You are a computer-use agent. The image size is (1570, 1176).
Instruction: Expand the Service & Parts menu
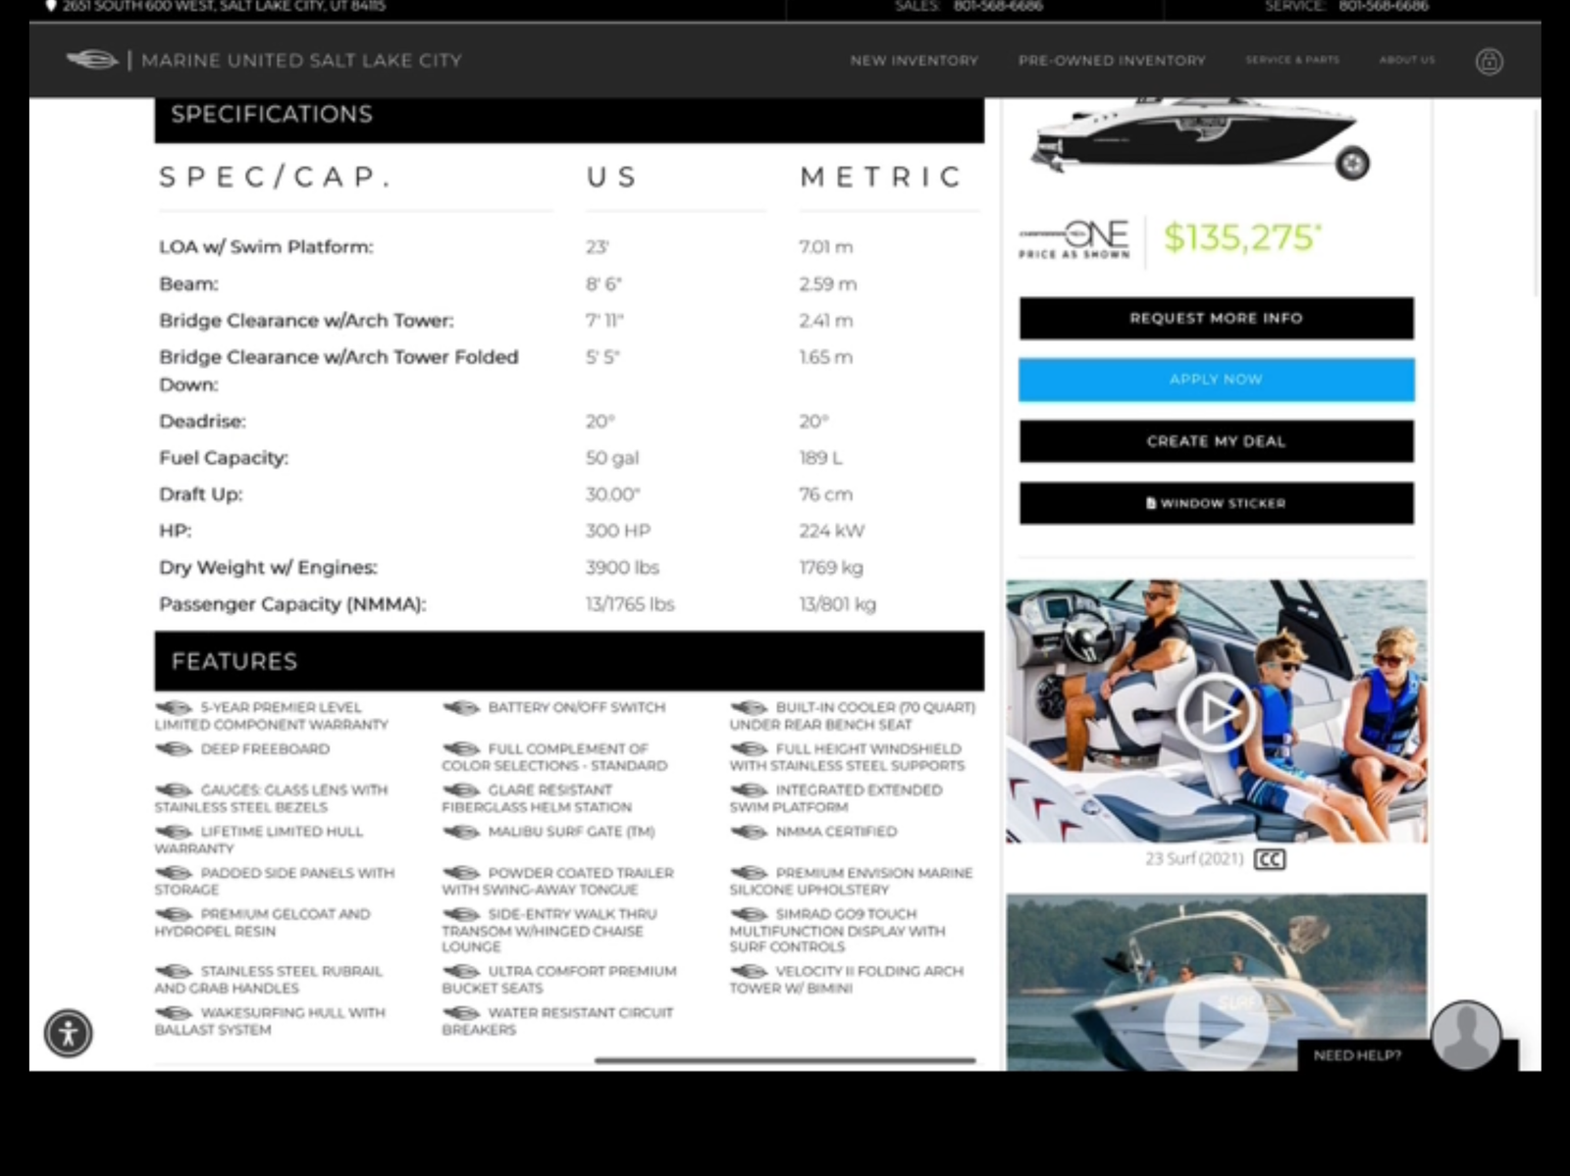(x=1291, y=60)
